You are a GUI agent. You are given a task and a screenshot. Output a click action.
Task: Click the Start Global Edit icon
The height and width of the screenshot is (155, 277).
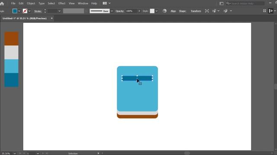point(225,11)
